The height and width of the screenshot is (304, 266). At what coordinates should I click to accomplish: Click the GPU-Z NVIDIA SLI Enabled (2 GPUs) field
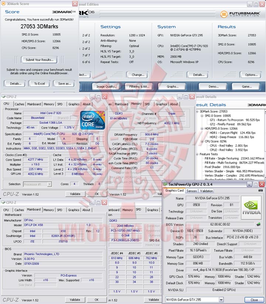click(x=224, y=290)
